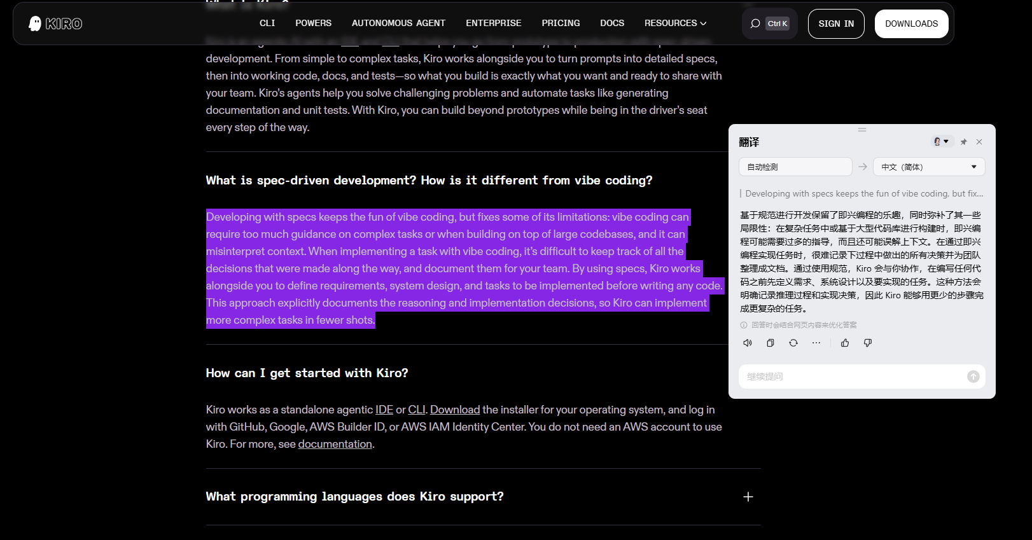This screenshot has height=540, width=1032.
Task: Pin the translation popup
Action: (x=963, y=142)
